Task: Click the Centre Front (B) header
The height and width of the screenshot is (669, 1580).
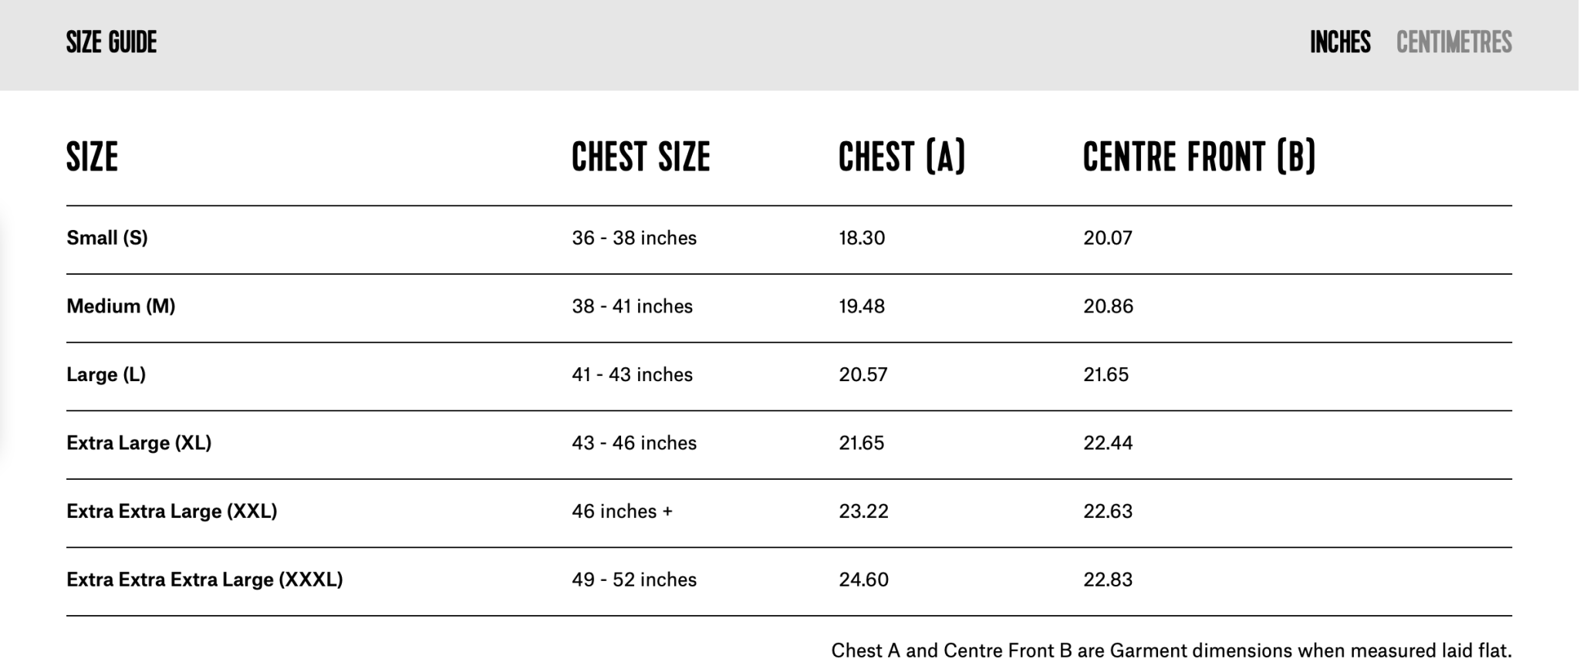Action: click(x=1198, y=157)
